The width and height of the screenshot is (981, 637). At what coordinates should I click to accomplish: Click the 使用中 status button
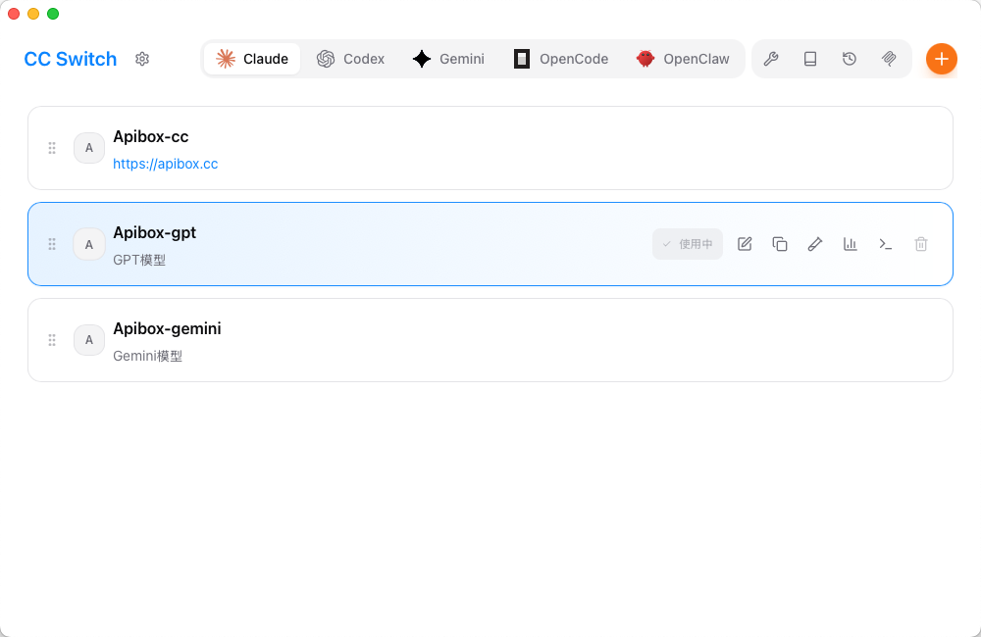(688, 244)
